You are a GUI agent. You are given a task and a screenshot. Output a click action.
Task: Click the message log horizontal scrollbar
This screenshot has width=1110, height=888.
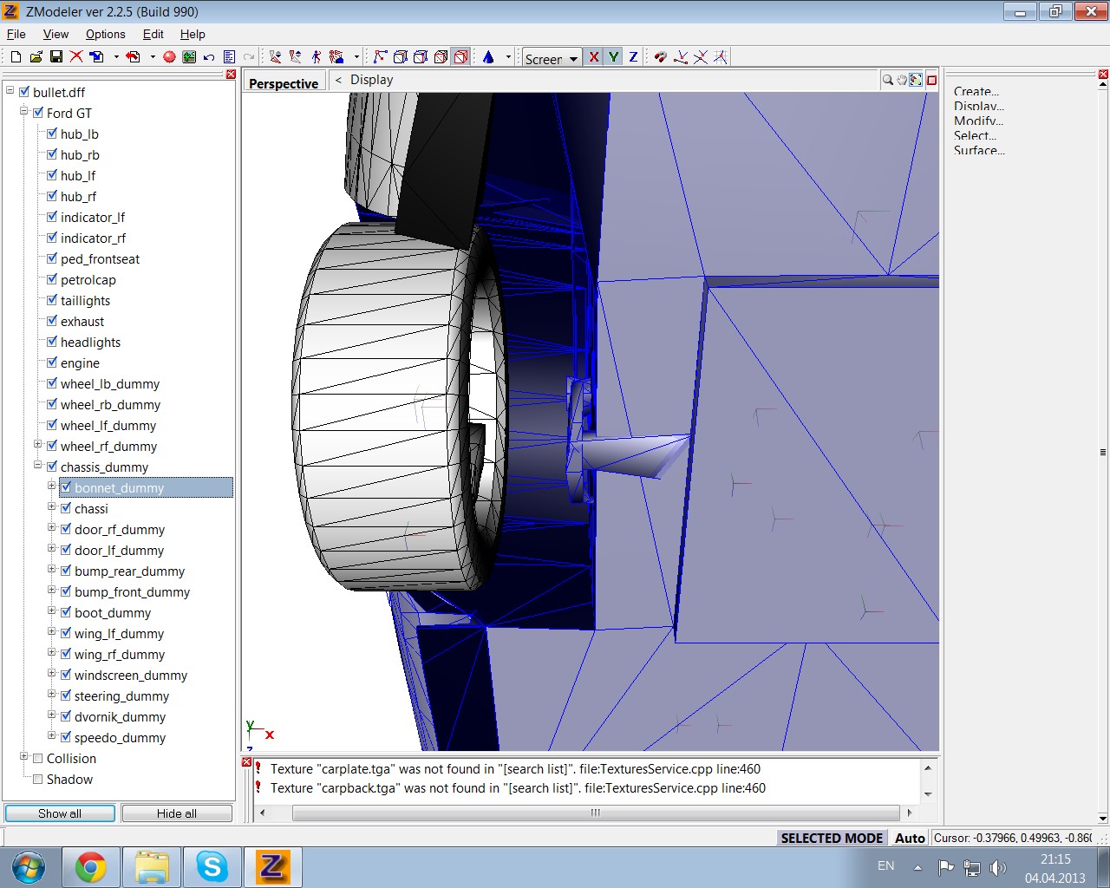click(595, 813)
